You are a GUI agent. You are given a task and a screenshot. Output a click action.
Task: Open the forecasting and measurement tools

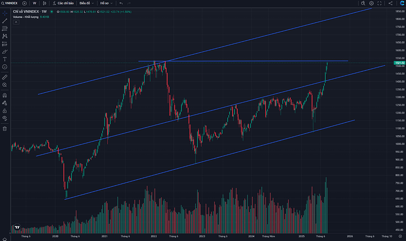[5, 44]
